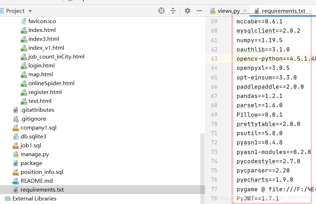The width and height of the screenshot is (316, 204).
Task: Click the Markdown icon beside README.md
Action: [16, 181]
